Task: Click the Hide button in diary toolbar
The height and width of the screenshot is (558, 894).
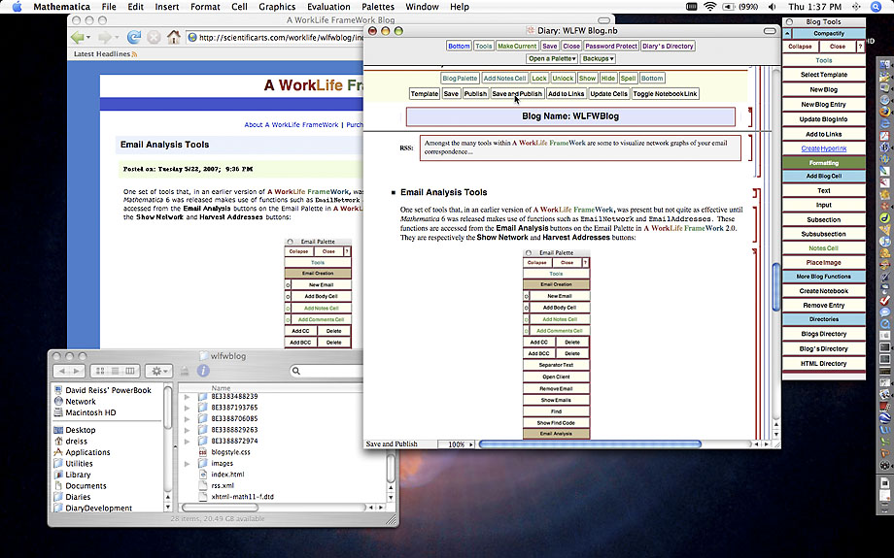Action: coord(608,78)
